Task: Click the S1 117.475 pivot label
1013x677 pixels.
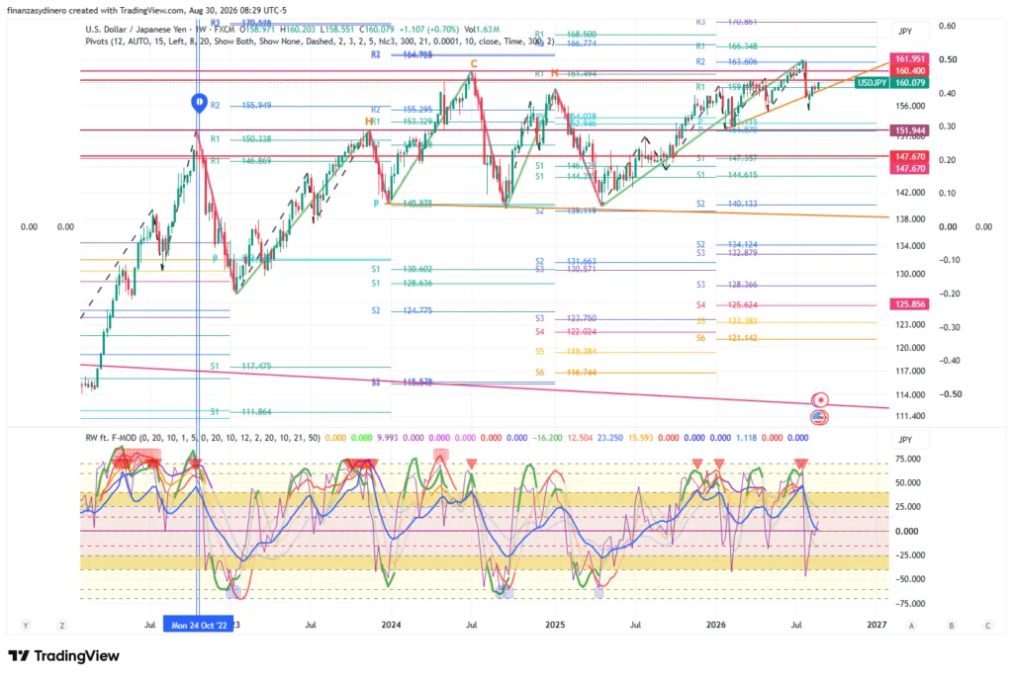Action: point(241,366)
